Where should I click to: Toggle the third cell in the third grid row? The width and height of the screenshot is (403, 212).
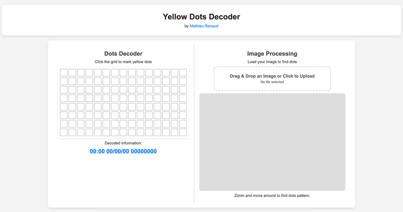click(81, 90)
